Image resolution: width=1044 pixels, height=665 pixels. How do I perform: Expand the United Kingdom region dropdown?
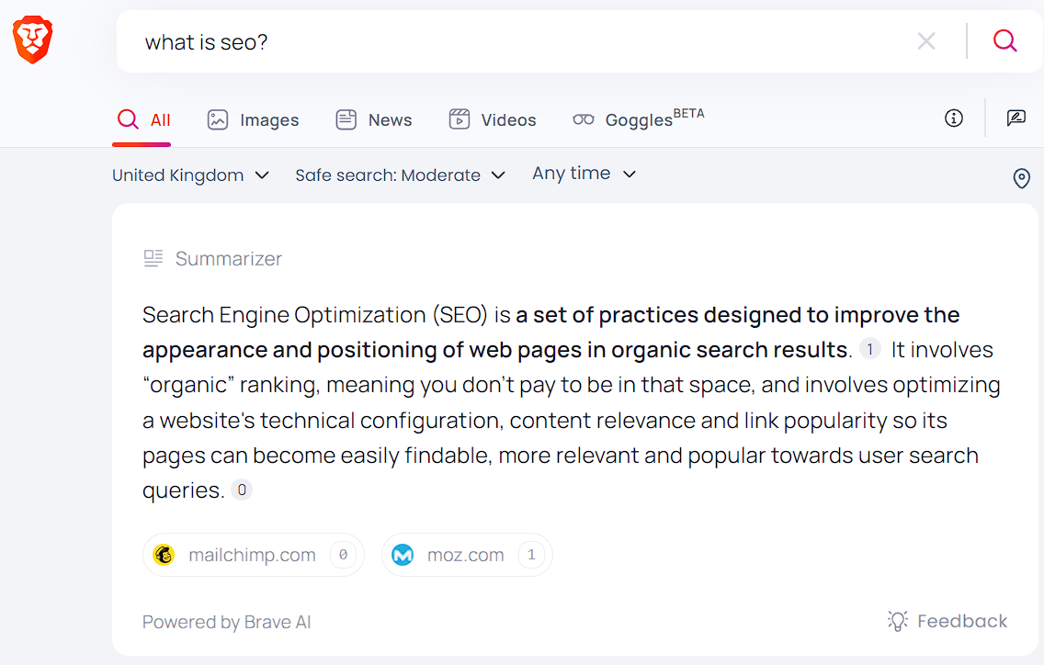click(x=190, y=175)
